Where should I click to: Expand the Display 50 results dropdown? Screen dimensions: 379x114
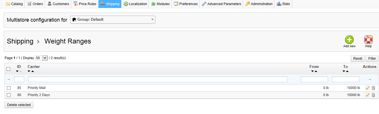tap(41, 58)
